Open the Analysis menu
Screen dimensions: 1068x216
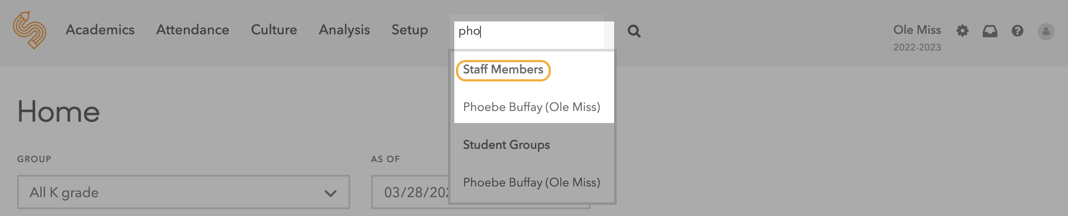point(344,30)
